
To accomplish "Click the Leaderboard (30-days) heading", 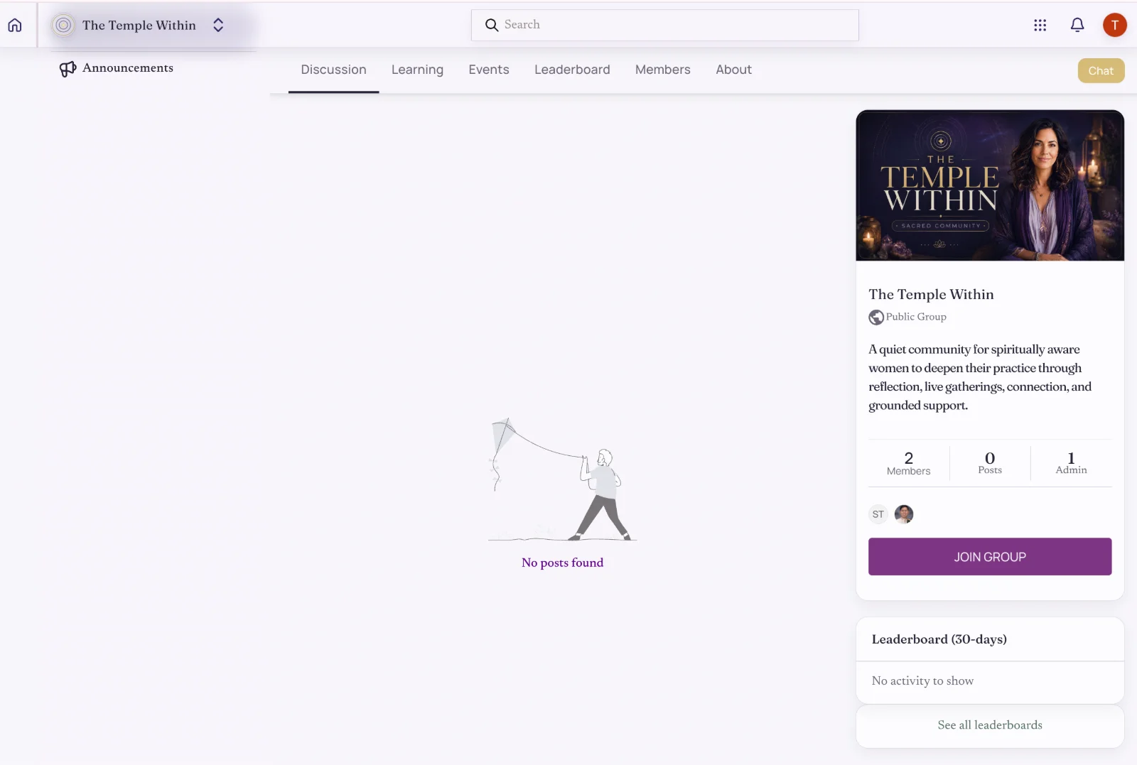I will tap(939, 639).
